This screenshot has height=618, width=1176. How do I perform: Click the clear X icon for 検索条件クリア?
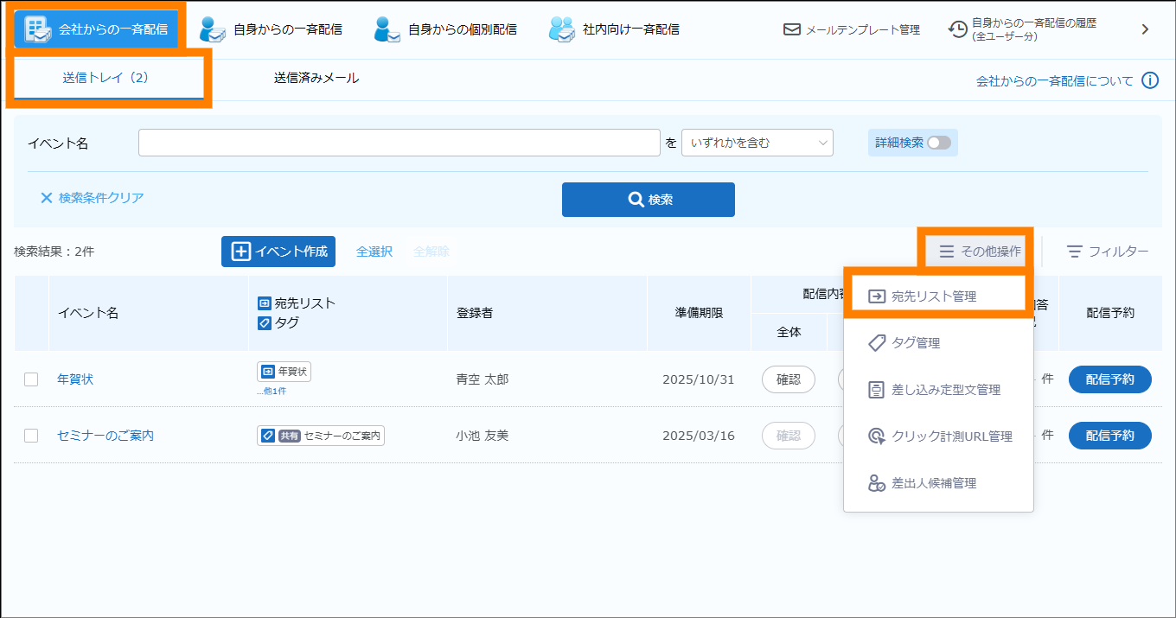point(47,198)
